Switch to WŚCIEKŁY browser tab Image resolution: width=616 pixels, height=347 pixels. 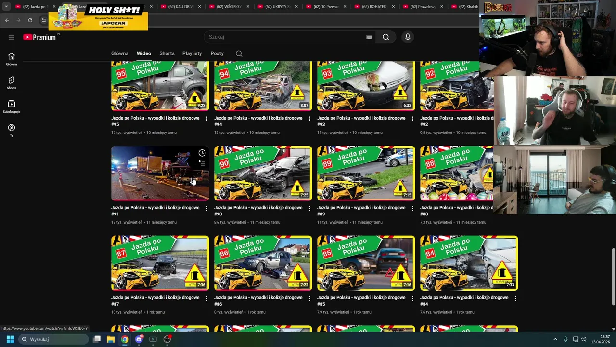pyautogui.click(x=229, y=7)
